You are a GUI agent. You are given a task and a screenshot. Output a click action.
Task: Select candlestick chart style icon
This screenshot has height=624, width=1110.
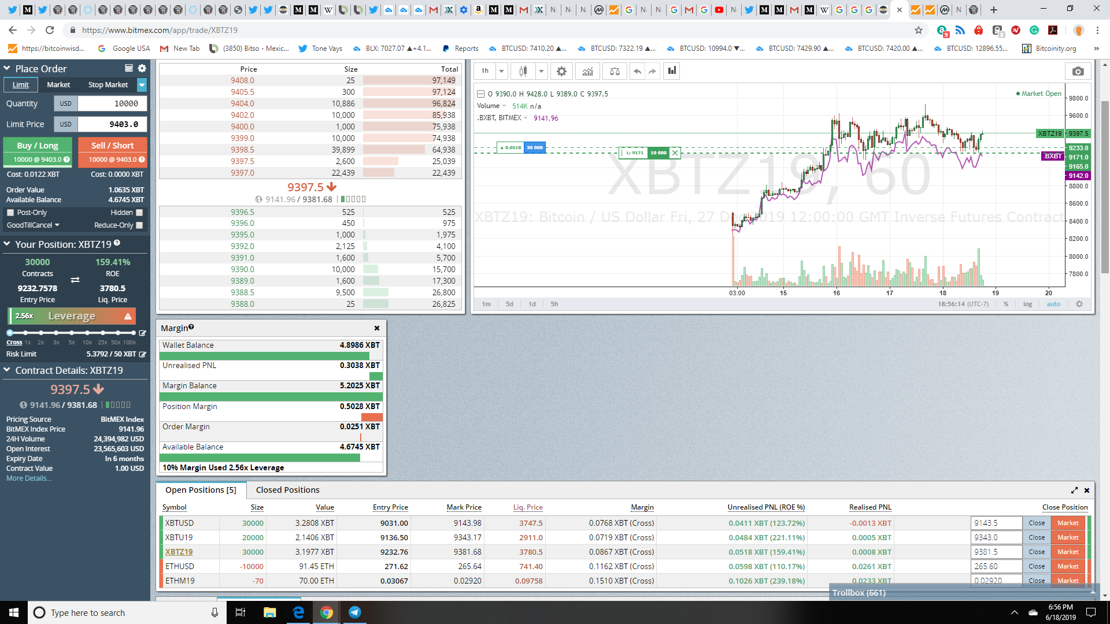pyautogui.click(x=523, y=71)
